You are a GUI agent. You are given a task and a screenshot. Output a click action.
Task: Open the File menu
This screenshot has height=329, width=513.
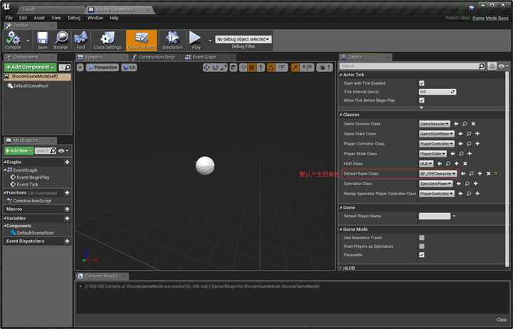9,18
